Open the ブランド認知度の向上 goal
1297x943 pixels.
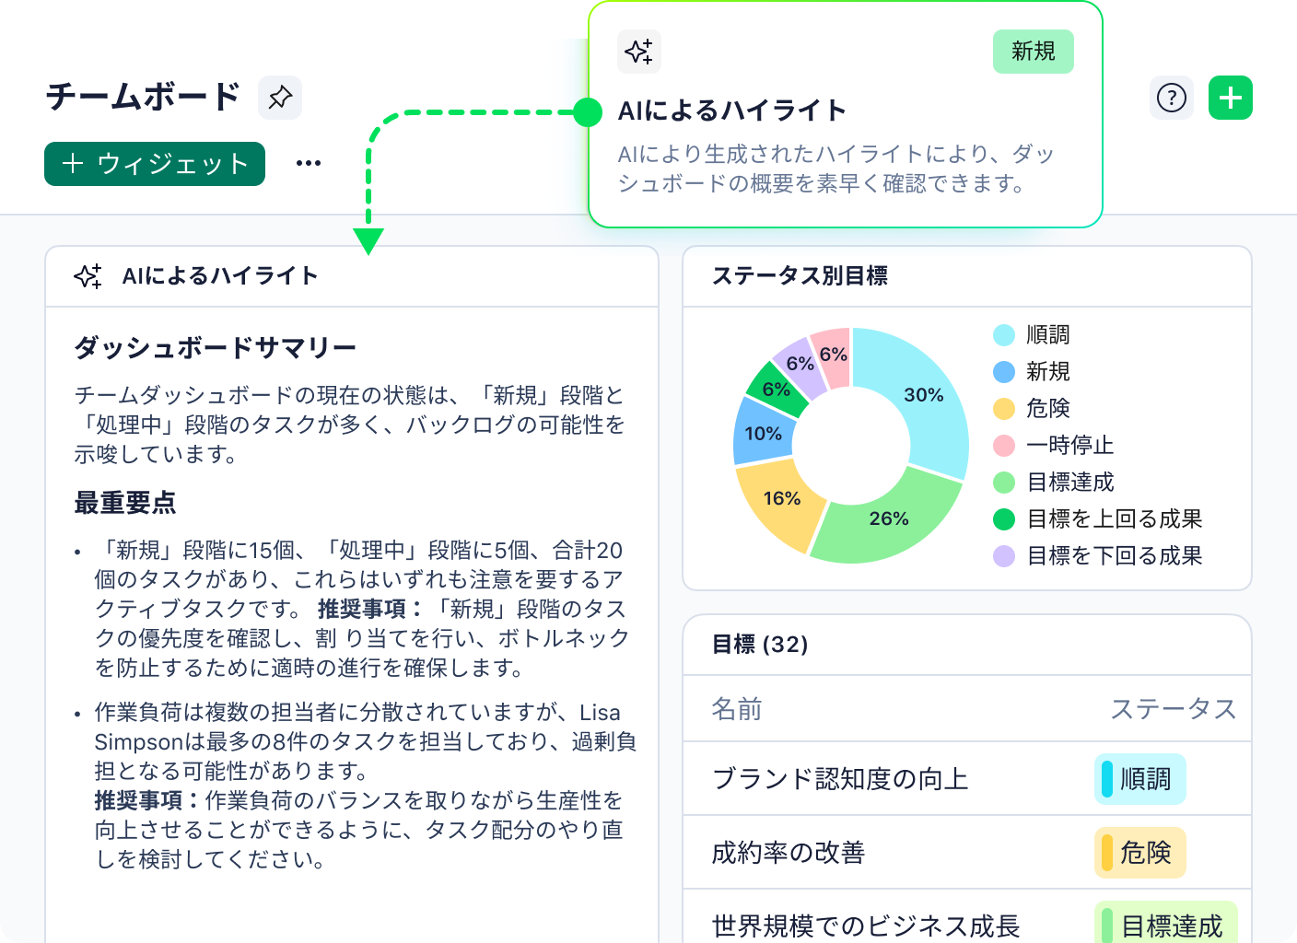point(842,778)
